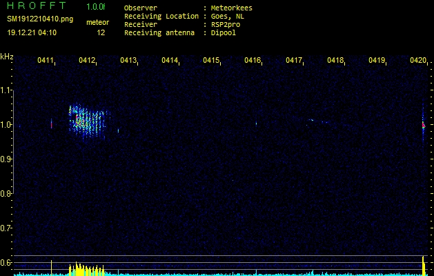This screenshot has height=276, width=434.
Task: Click the Receiver value RSP2pro
Action: pyautogui.click(x=226, y=25)
